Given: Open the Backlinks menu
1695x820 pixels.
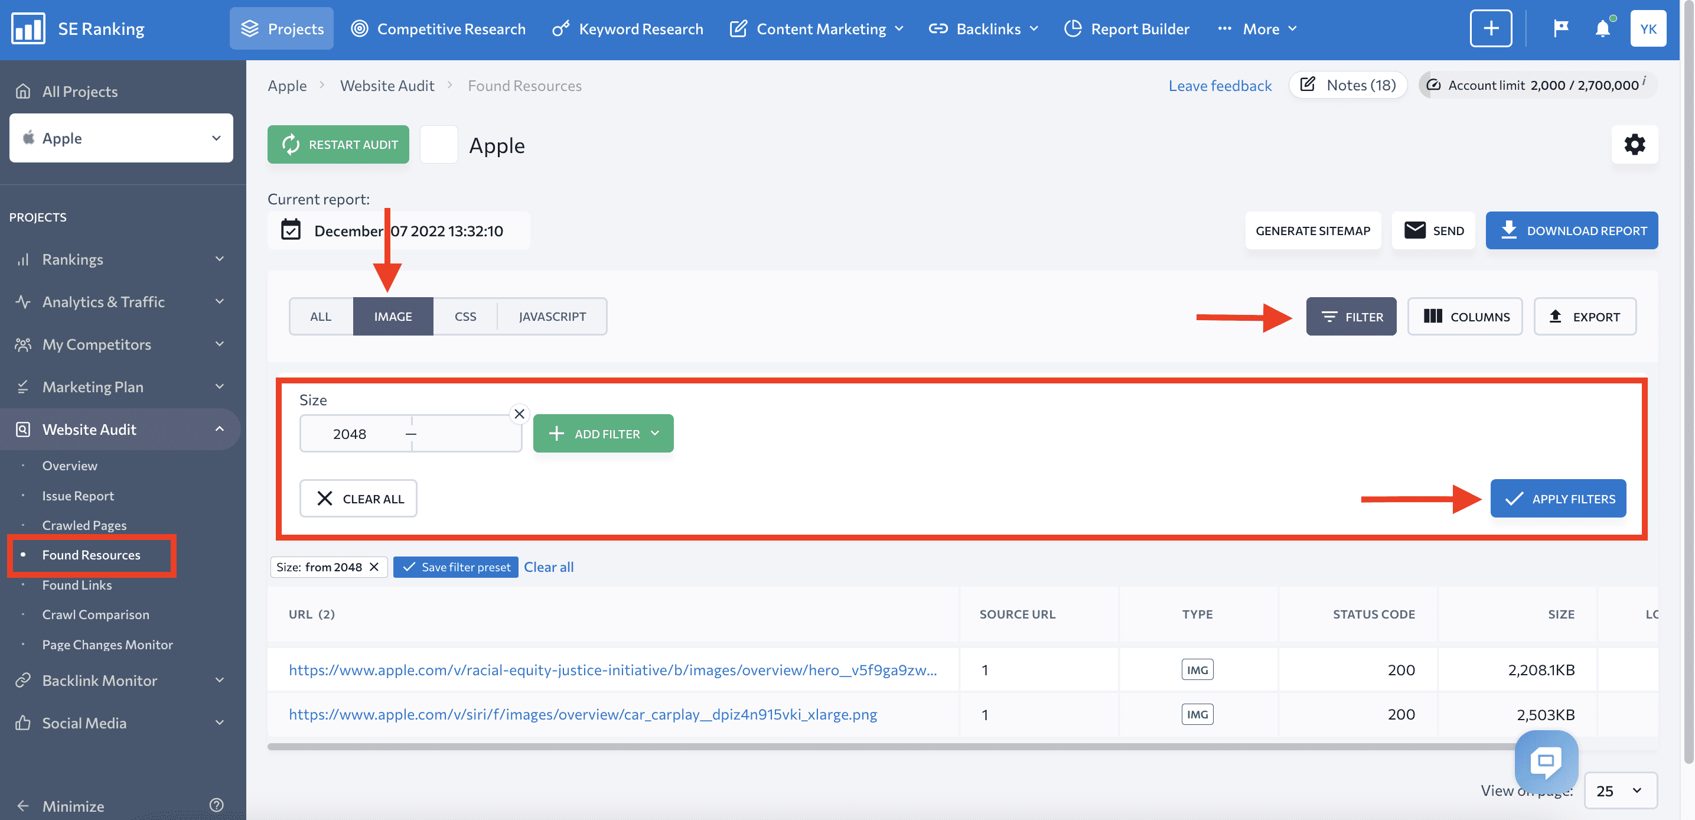Looking at the screenshot, I should click(x=983, y=28).
